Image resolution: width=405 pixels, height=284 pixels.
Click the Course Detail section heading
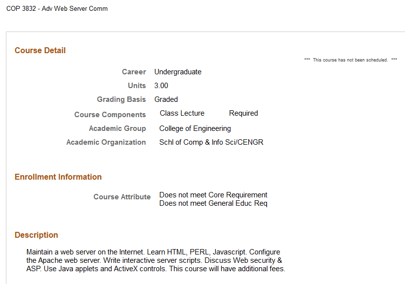pyautogui.click(x=40, y=50)
